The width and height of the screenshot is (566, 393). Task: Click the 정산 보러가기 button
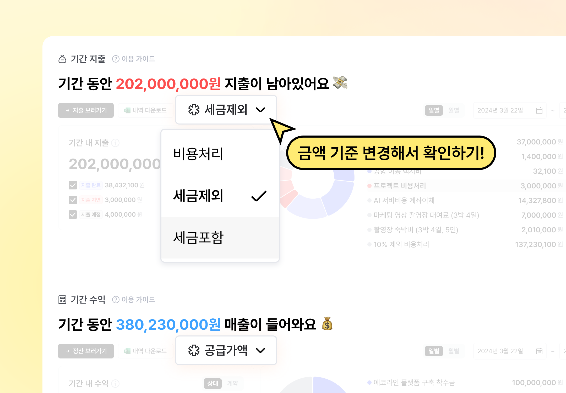click(86, 351)
